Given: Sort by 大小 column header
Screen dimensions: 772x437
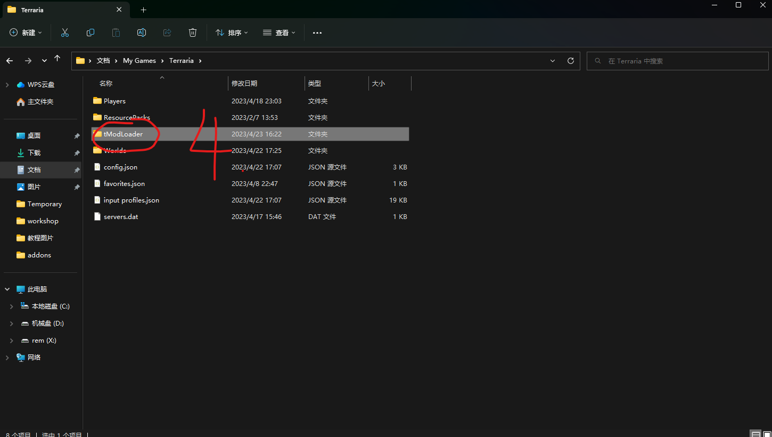Looking at the screenshot, I should tap(379, 83).
